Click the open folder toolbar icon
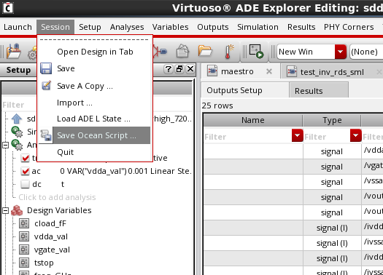This screenshot has width=383, height=275. [205, 51]
